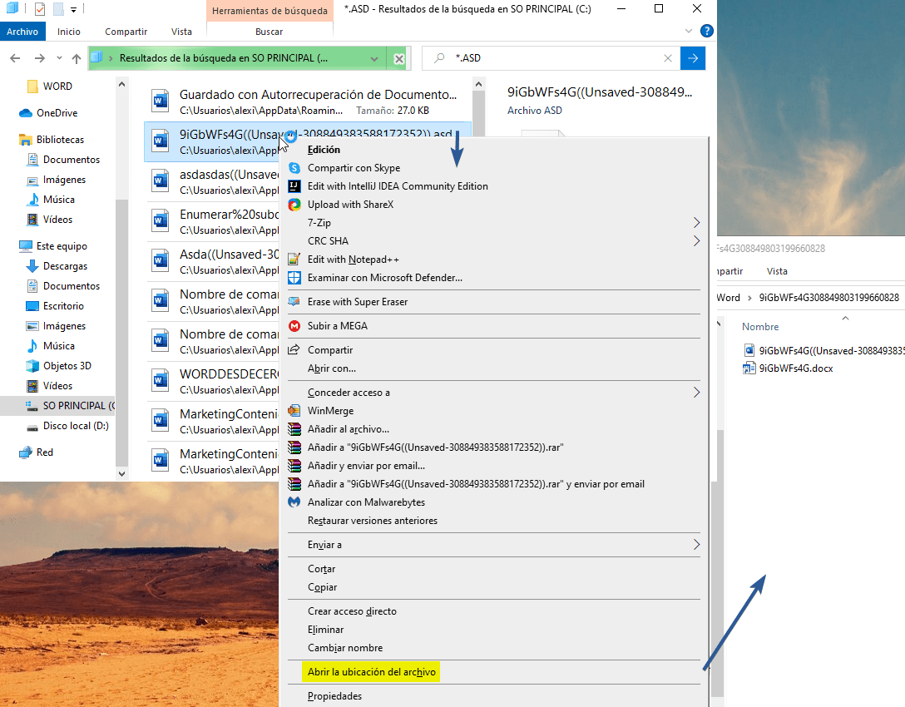Open Vista tab in the background window
Image resolution: width=905 pixels, height=707 pixels.
click(x=777, y=271)
